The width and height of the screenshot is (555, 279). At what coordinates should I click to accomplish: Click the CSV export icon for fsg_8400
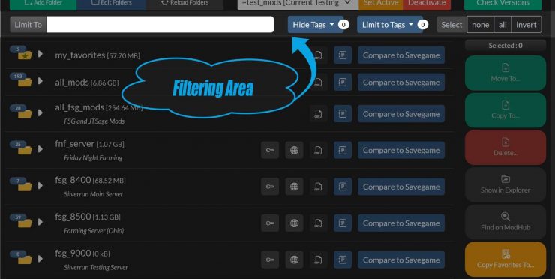[x=318, y=187]
